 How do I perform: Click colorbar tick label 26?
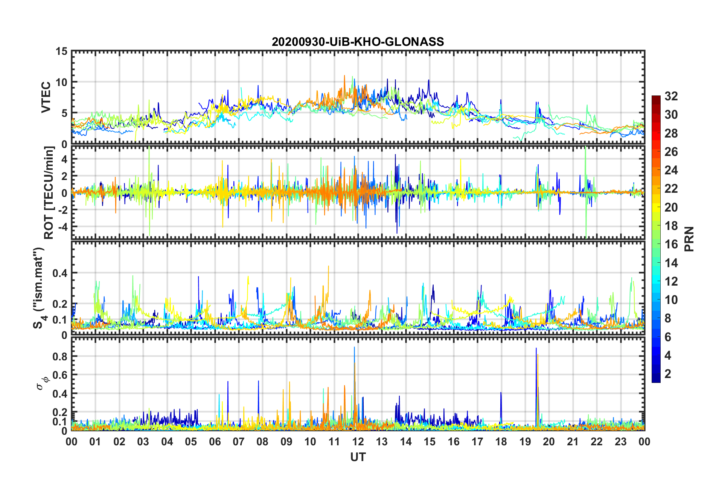tap(671, 152)
